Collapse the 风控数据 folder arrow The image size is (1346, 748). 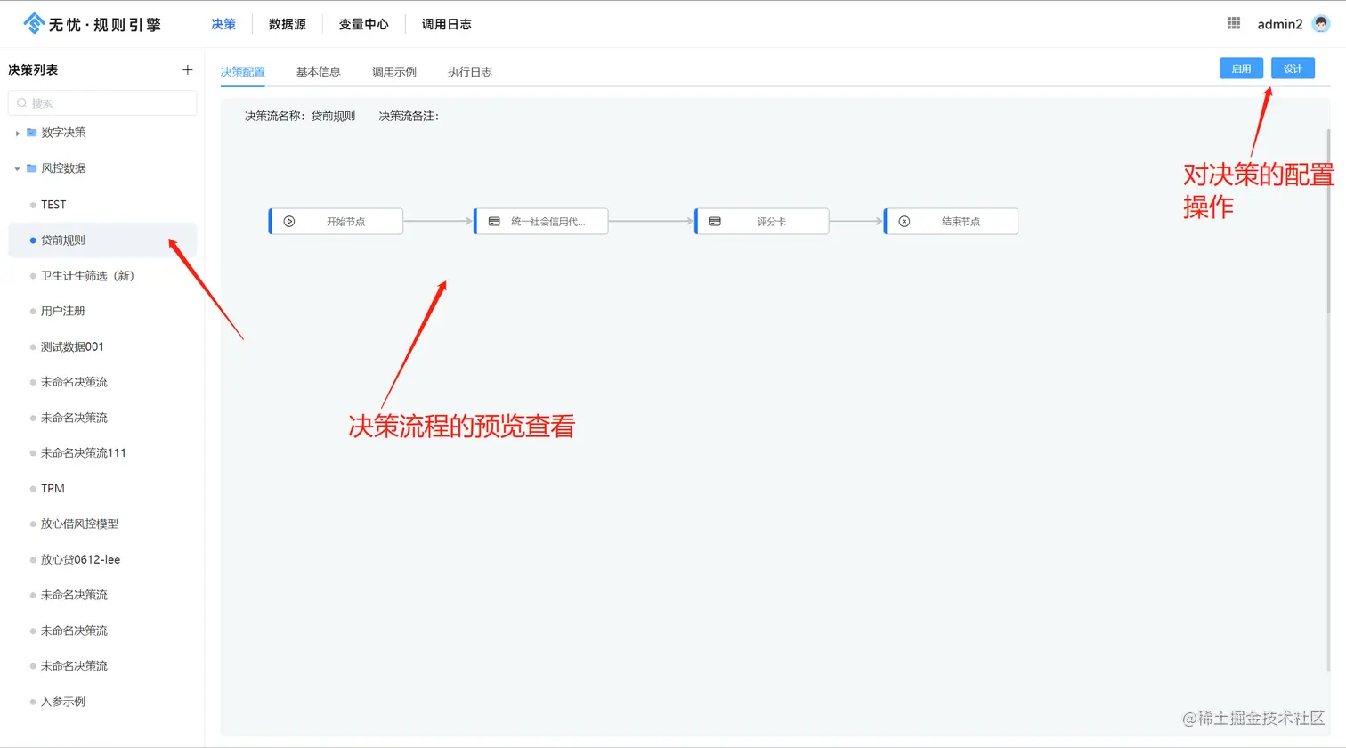pyautogui.click(x=17, y=169)
